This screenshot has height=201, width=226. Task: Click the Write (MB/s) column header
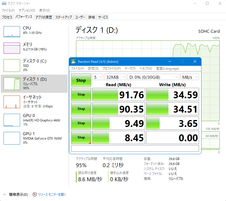pyautogui.click(x=172, y=85)
